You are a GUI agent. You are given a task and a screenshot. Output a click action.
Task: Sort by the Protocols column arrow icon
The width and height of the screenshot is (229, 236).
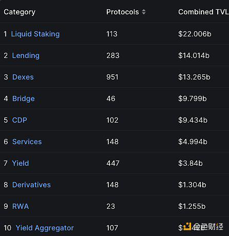(144, 12)
